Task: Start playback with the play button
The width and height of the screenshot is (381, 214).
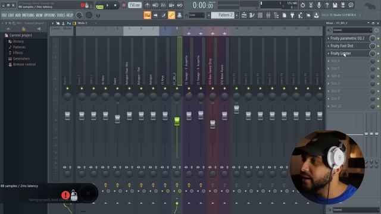Action: pos(108,5)
